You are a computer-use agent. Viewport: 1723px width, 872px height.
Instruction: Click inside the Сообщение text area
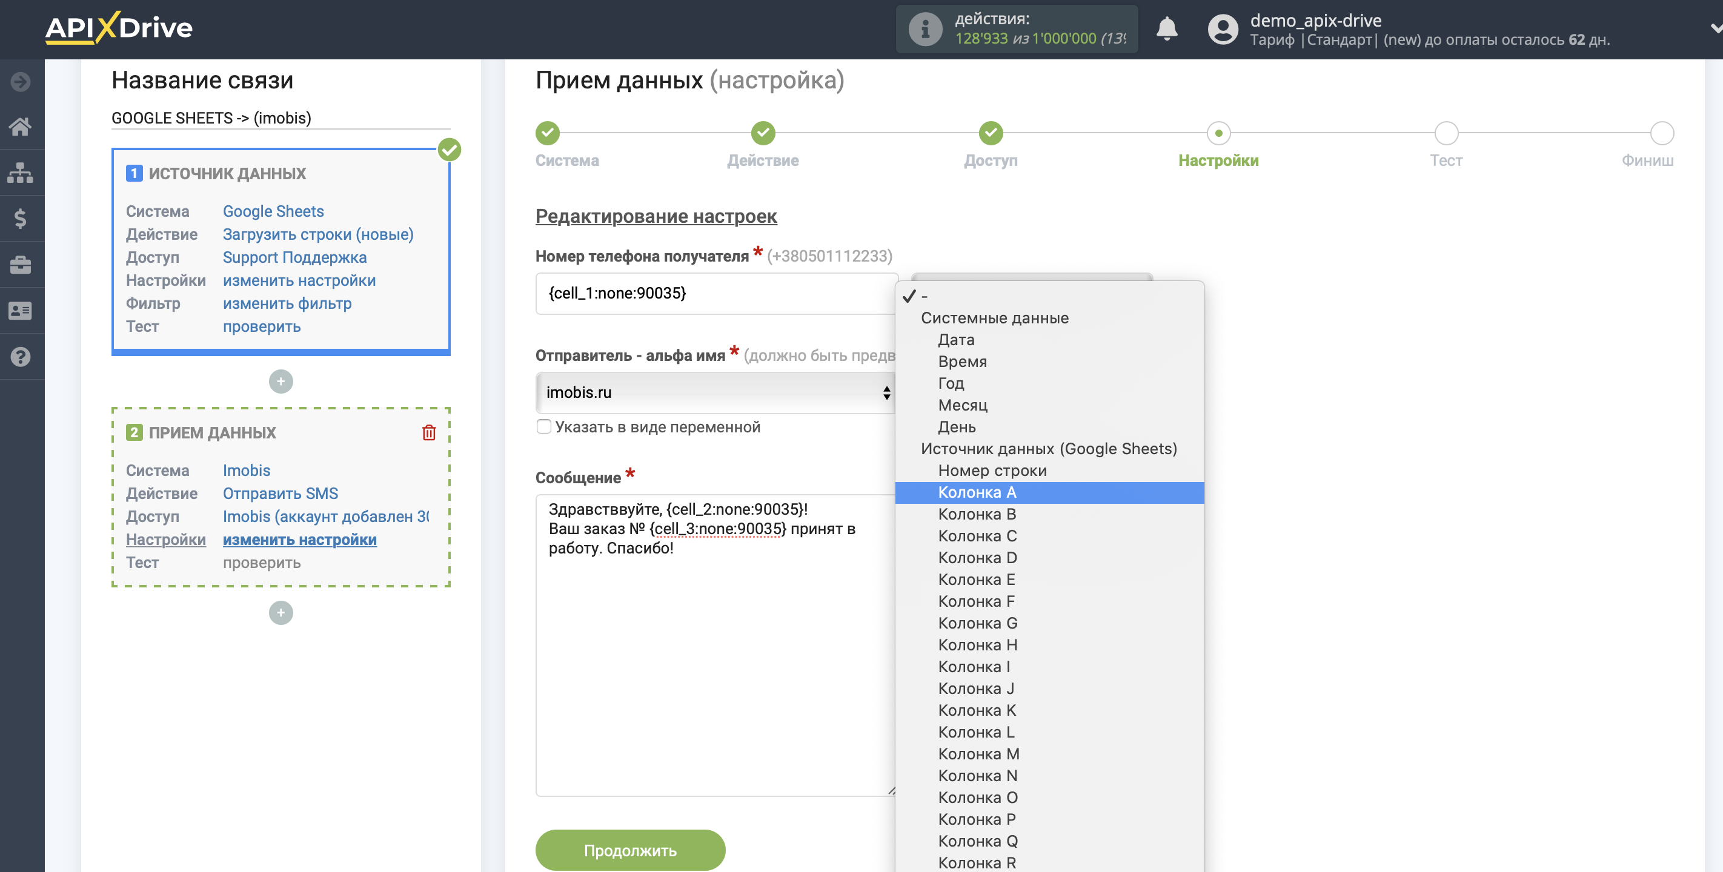click(715, 646)
